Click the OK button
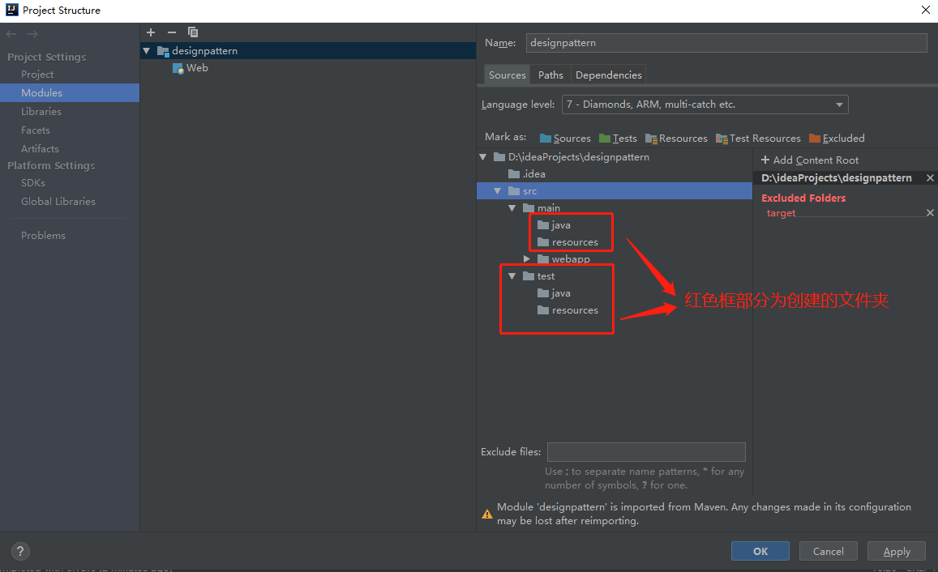Viewport: 938px width, 572px height. 760,551
